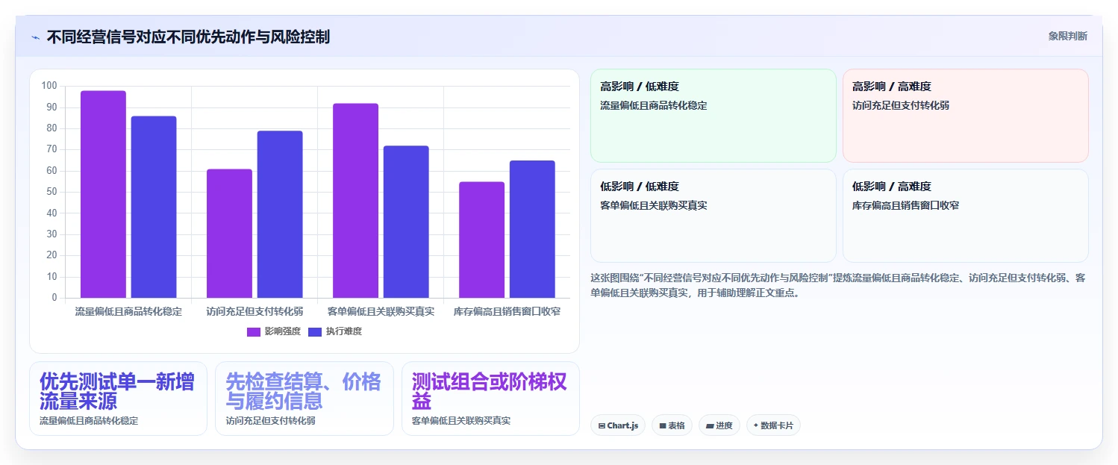Click the blue bar for 流量偏低且商品转化稳定
Image resolution: width=1118 pixels, height=465 pixels.
(154, 207)
